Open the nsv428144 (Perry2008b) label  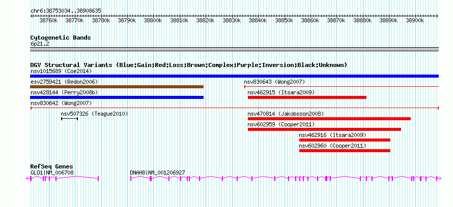64,92
